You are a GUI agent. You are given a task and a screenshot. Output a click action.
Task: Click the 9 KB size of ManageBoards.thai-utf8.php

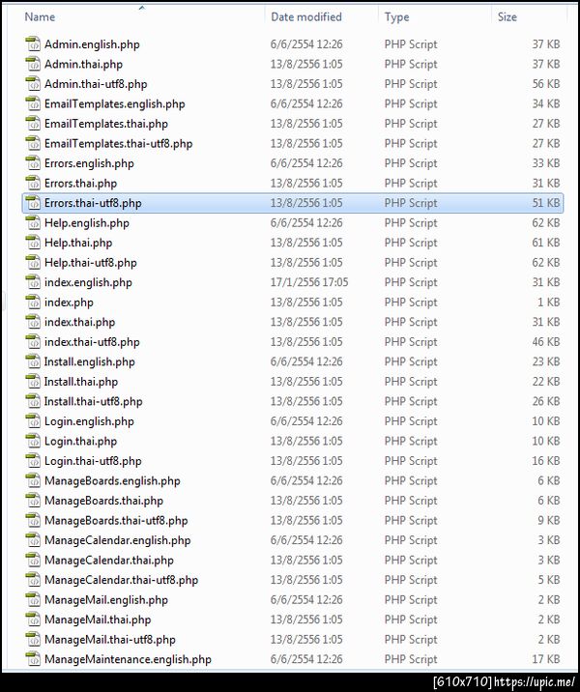[549, 521]
